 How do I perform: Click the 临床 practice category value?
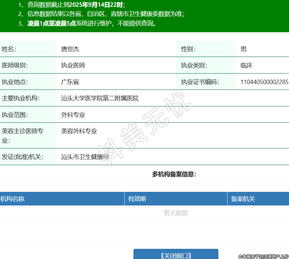[x=246, y=65]
